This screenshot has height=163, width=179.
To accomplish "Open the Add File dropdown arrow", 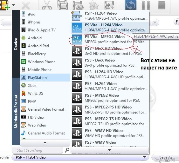I will tap(13, 5).
